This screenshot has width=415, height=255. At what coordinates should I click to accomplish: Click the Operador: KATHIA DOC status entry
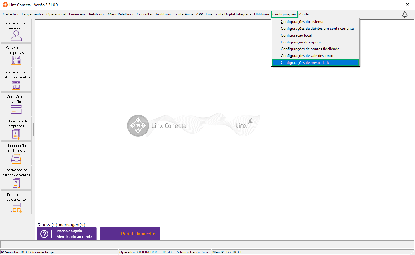[139, 252]
